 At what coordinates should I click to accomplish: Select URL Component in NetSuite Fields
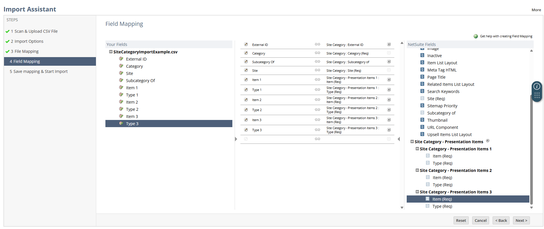click(x=443, y=127)
